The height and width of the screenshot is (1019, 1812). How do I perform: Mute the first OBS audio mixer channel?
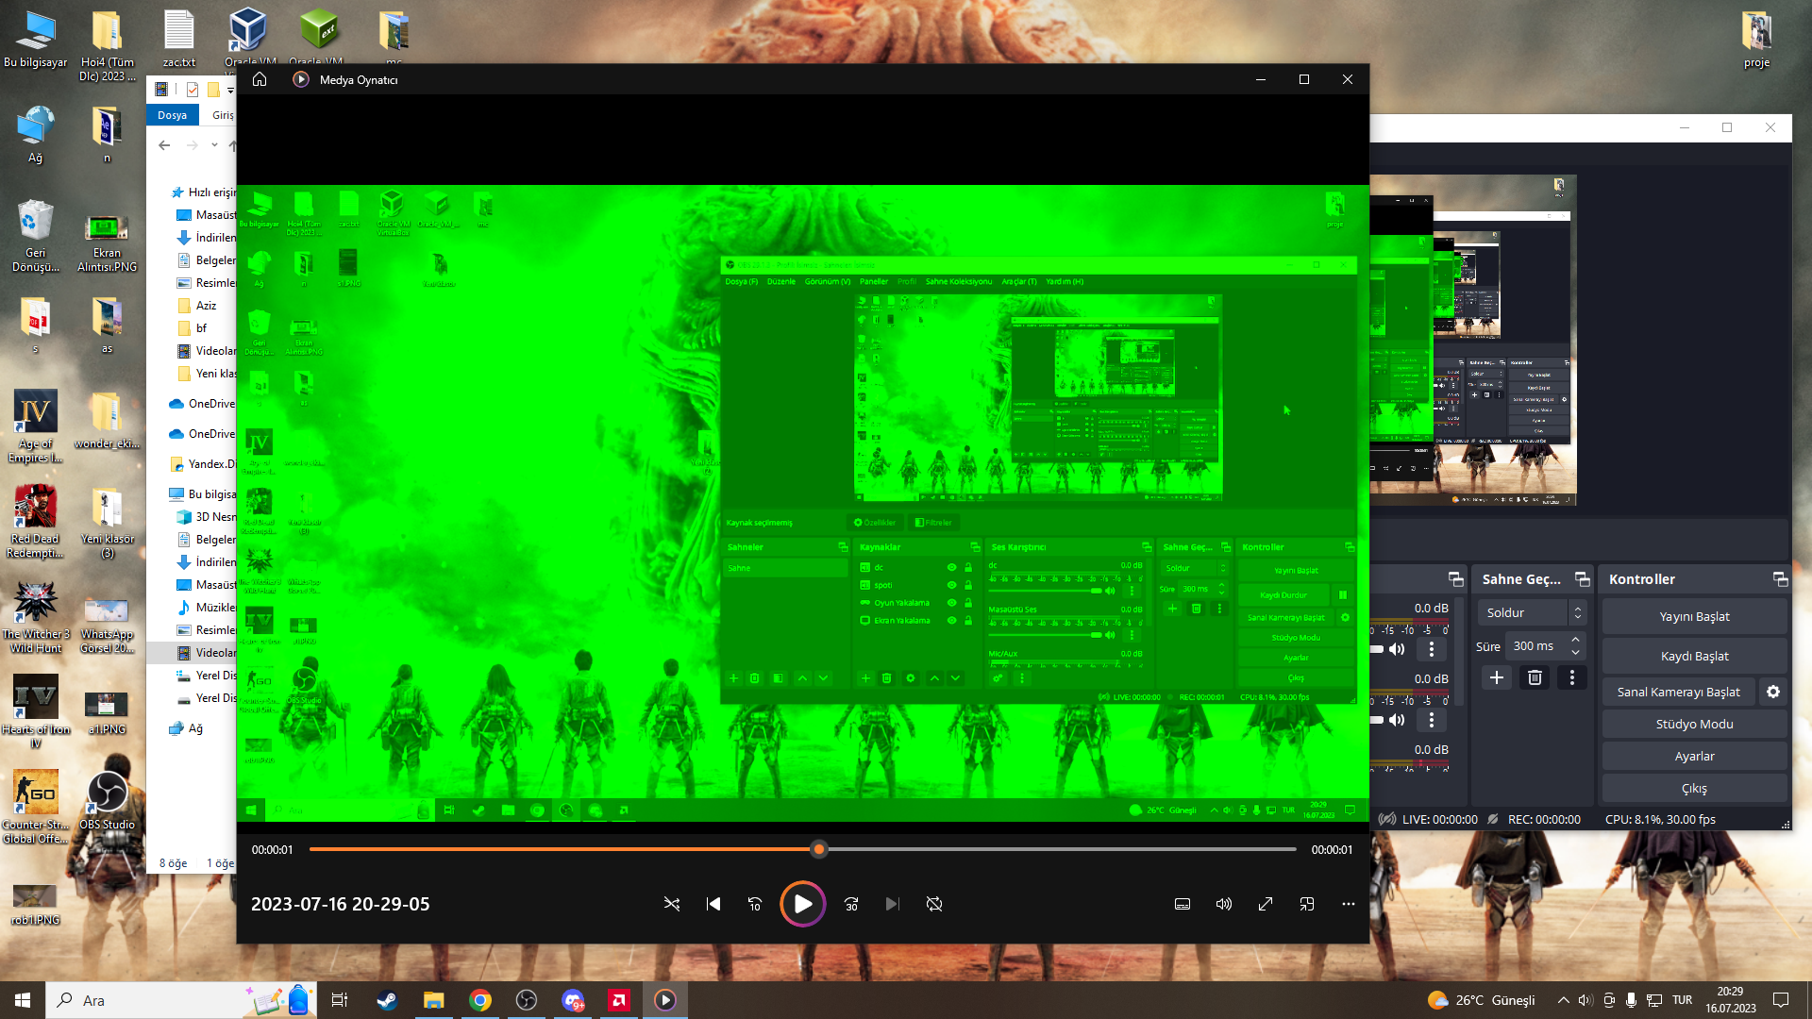(x=1398, y=649)
